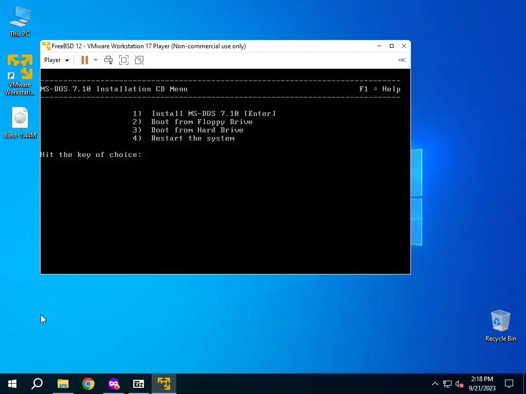Select the Recycle Bin desktop icon
The image size is (526, 394).
(500, 326)
